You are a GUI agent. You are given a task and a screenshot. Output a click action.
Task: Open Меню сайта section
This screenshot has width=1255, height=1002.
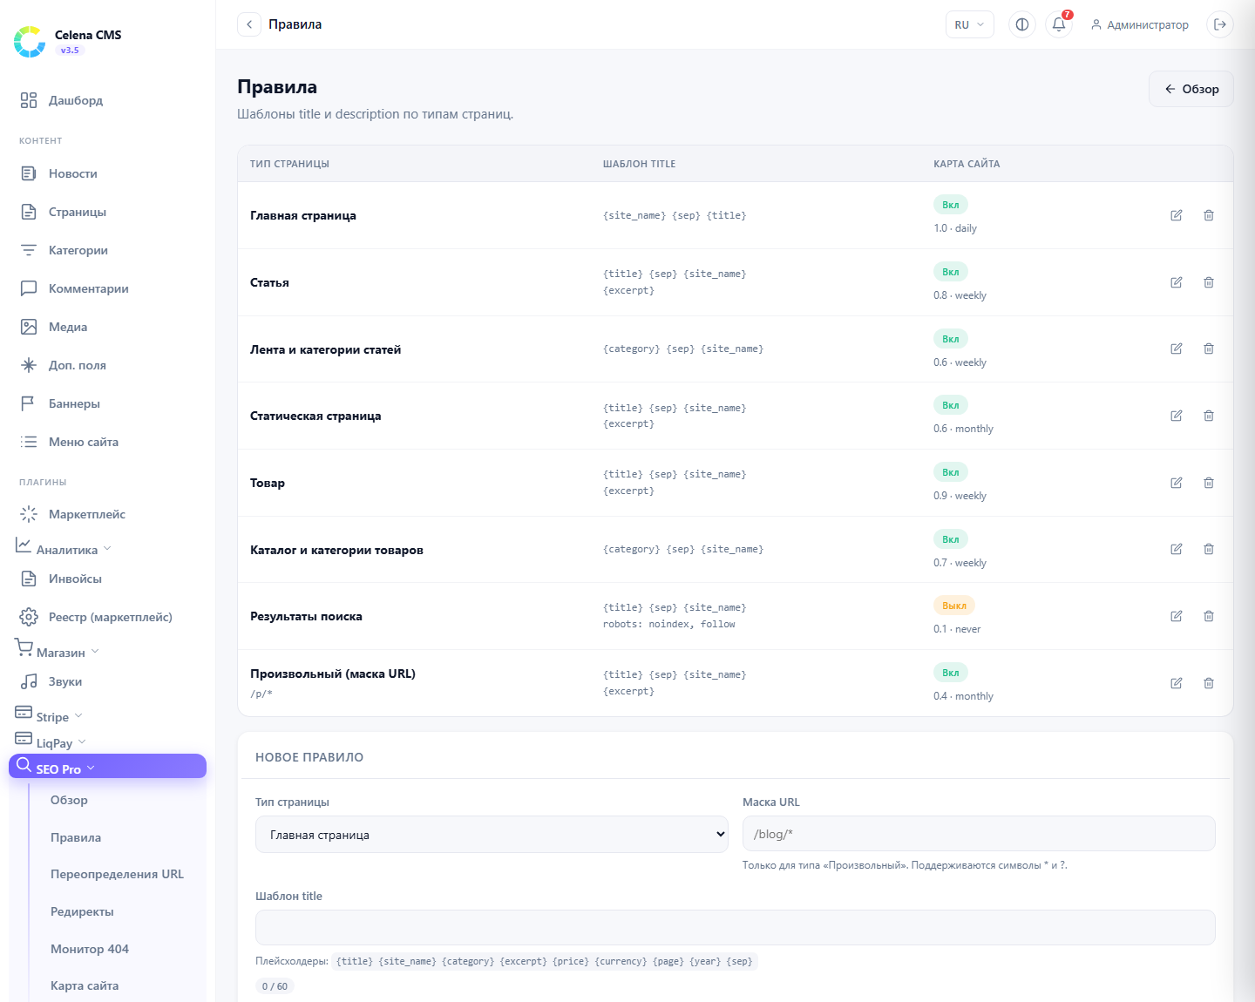pos(108,442)
